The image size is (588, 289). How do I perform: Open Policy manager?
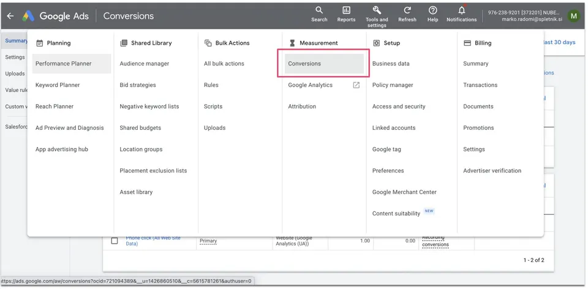click(x=393, y=85)
